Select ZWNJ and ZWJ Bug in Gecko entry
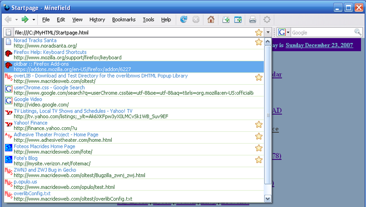The width and height of the screenshot is (366, 207). [x=134, y=173]
